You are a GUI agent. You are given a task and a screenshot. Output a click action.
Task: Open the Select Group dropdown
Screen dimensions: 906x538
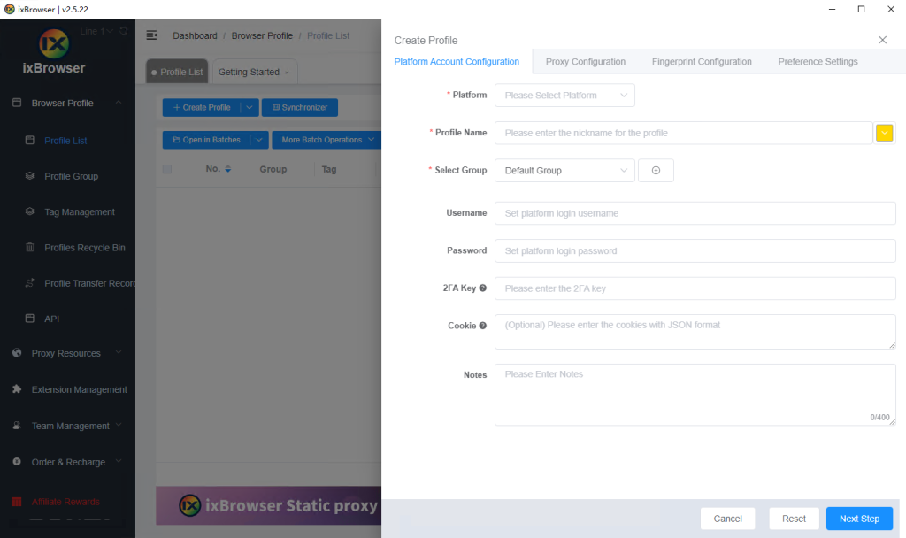(x=564, y=171)
